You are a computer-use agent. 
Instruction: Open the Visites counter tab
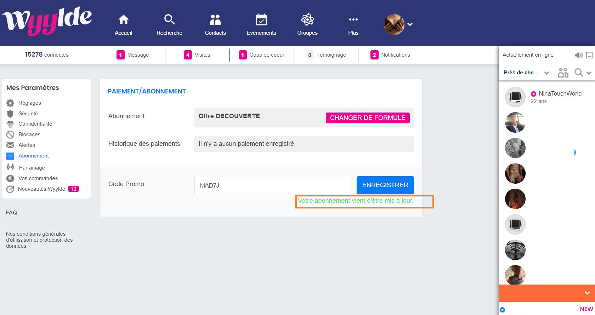click(197, 55)
